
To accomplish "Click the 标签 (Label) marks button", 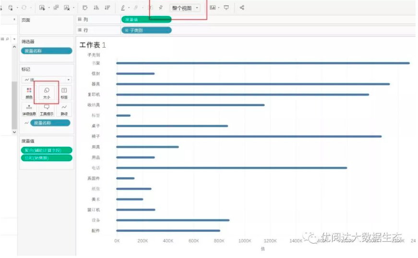I will (x=64, y=92).
